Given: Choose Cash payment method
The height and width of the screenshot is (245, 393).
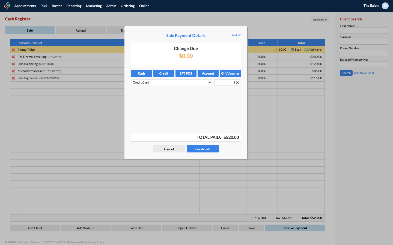Looking at the screenshot, I should (141, 73).
